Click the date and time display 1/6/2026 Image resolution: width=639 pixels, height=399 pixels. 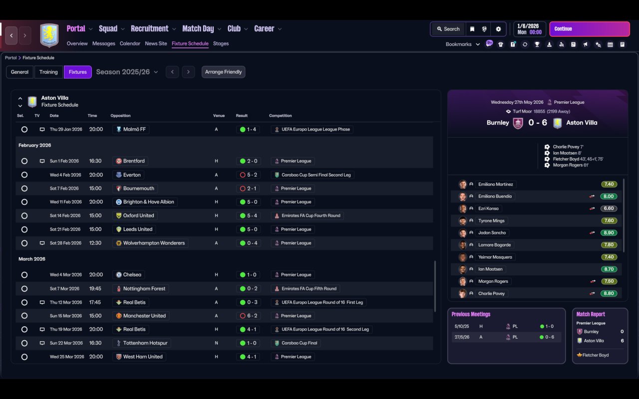click(x=529, y=29)
